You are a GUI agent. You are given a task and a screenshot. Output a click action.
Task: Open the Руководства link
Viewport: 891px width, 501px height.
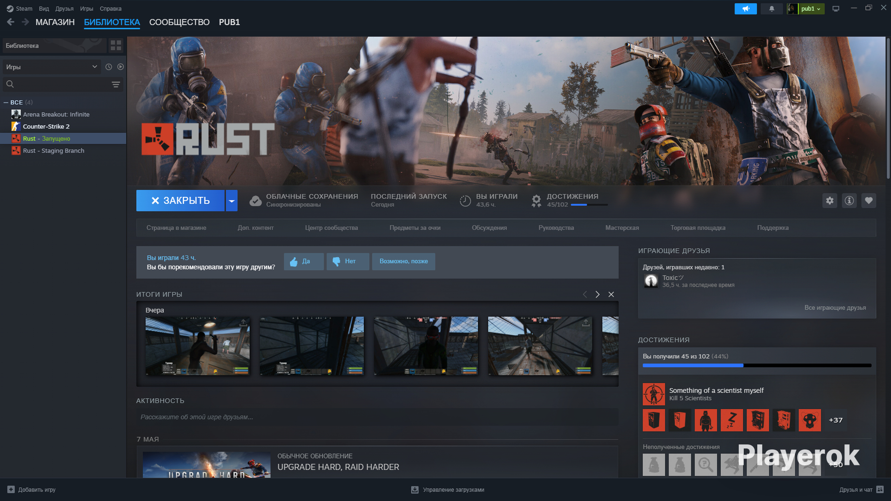point(556,228)
